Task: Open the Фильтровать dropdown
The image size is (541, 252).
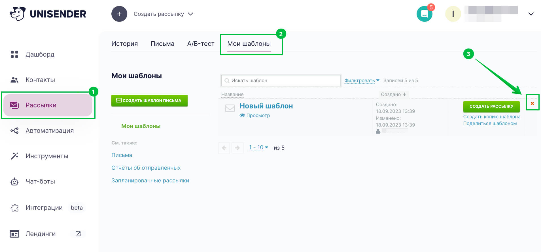Action: pyautogui.click(x=362, y=80)
